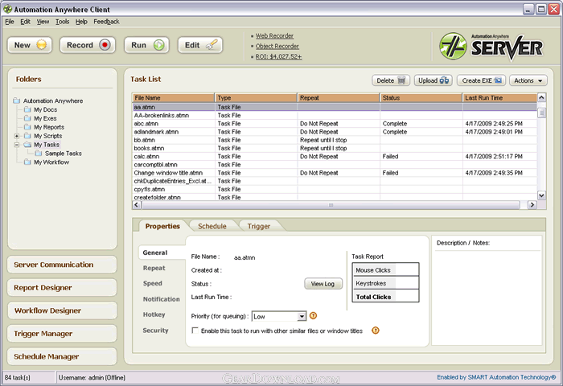The image size is (563, 386).
Task: Click the help icon beside Priority dropdown
Action: point(313,315)
